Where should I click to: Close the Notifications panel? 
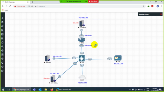click(x=161, y=14)
